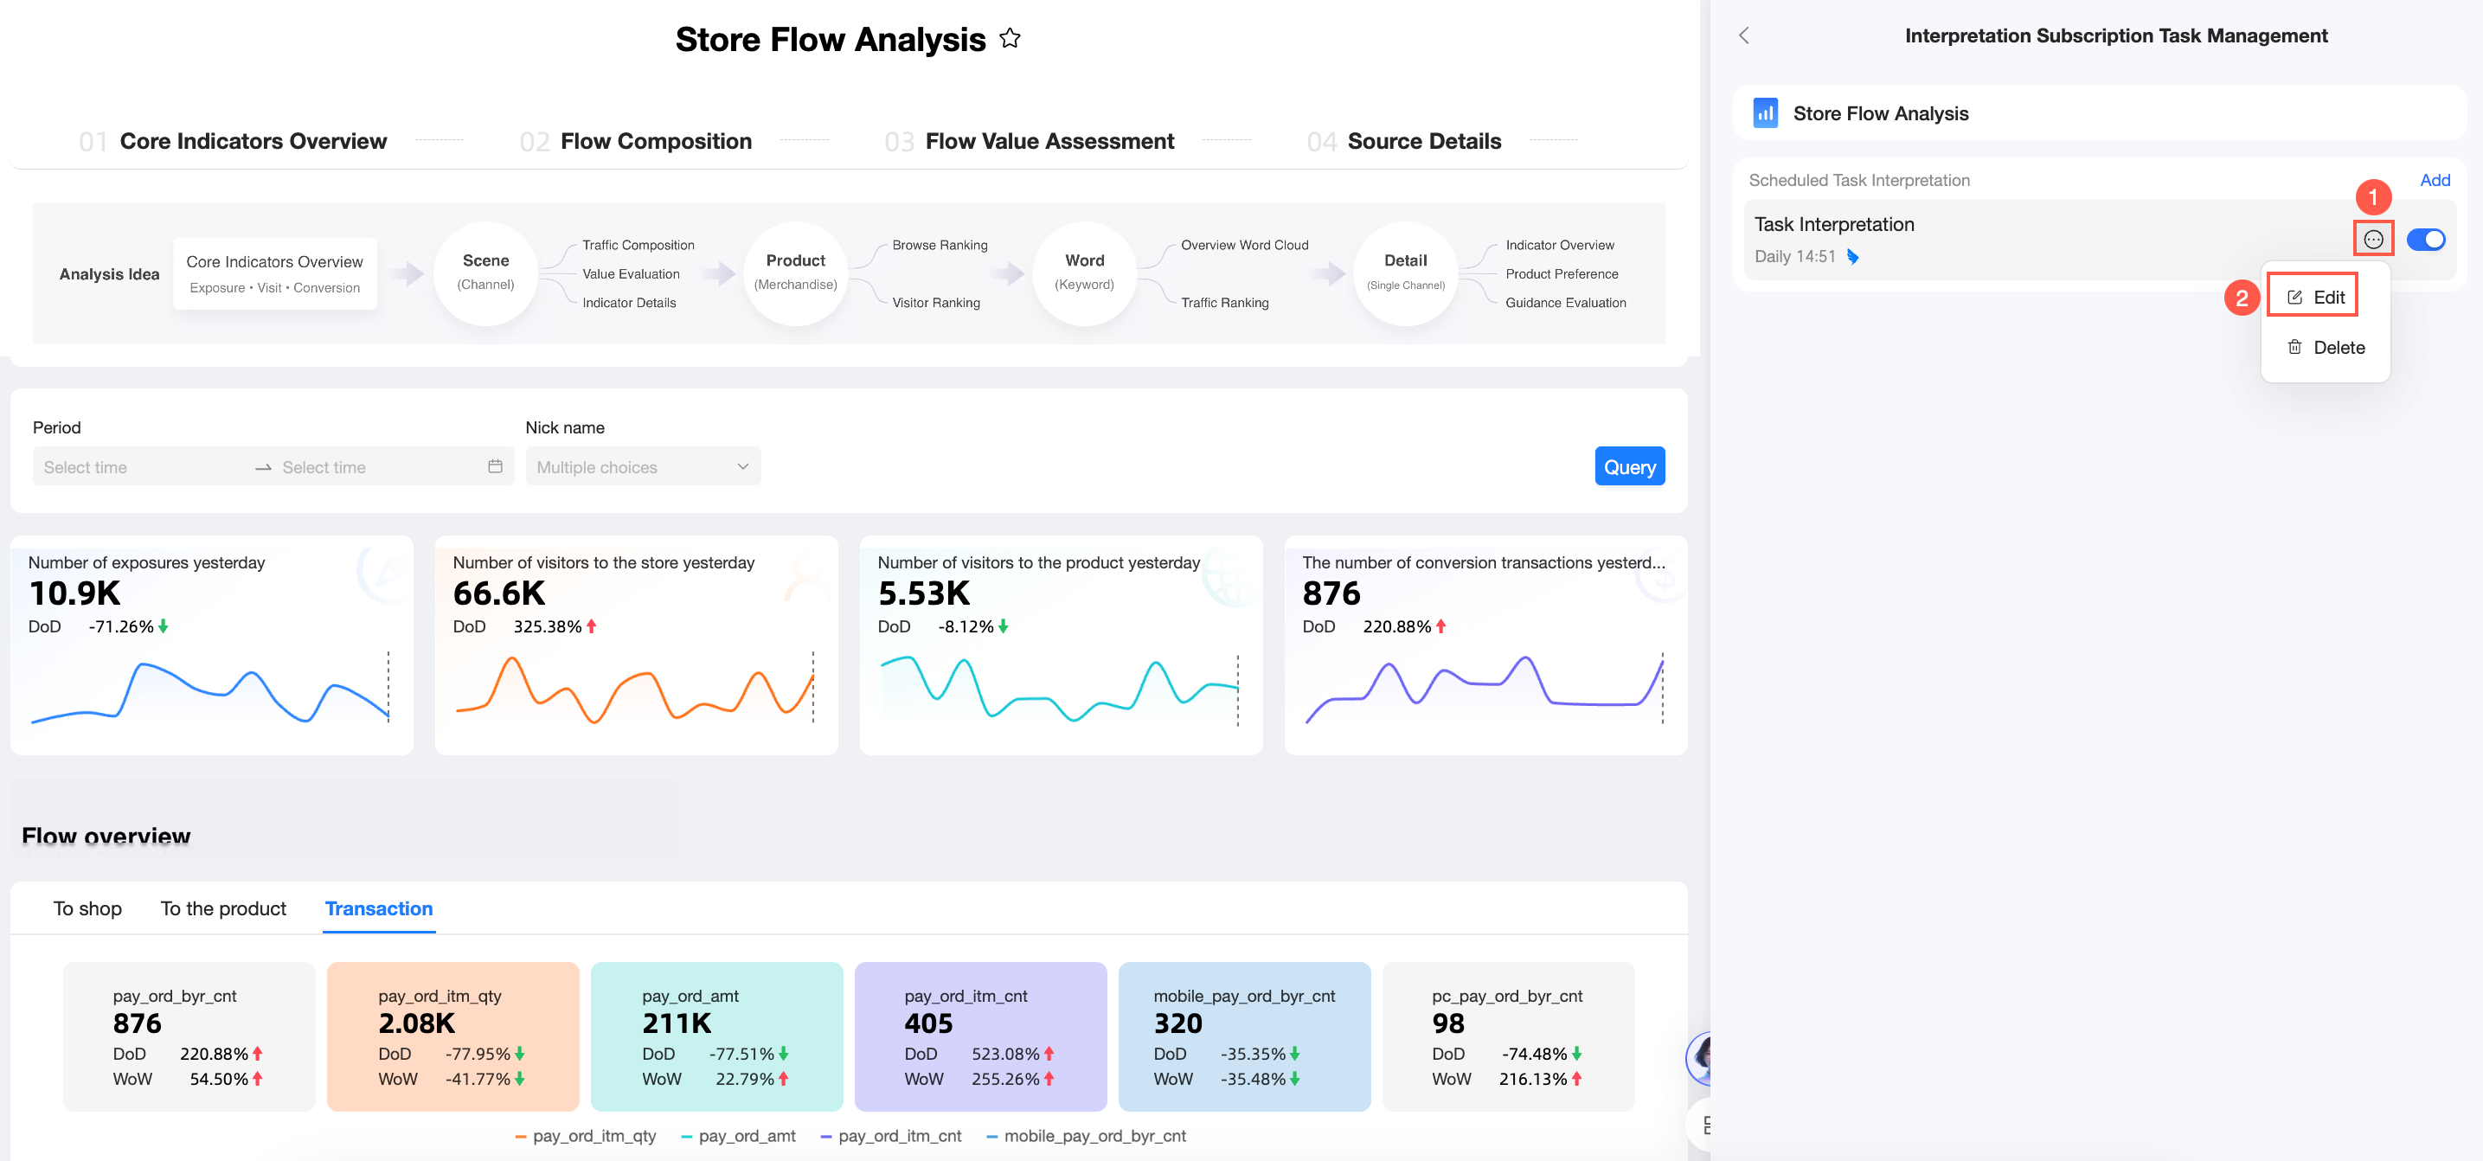This screenshot has width=2483, height=1161.
Task: Open the Period calendar icon
Action: (x=496, y=466)
